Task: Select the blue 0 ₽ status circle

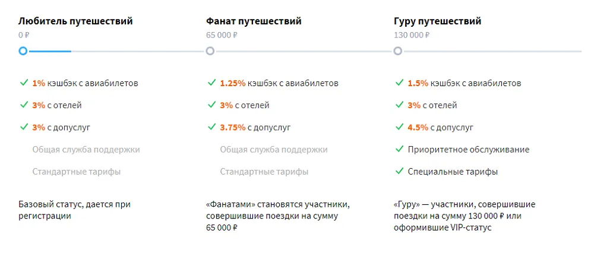Action: point(23,51)
